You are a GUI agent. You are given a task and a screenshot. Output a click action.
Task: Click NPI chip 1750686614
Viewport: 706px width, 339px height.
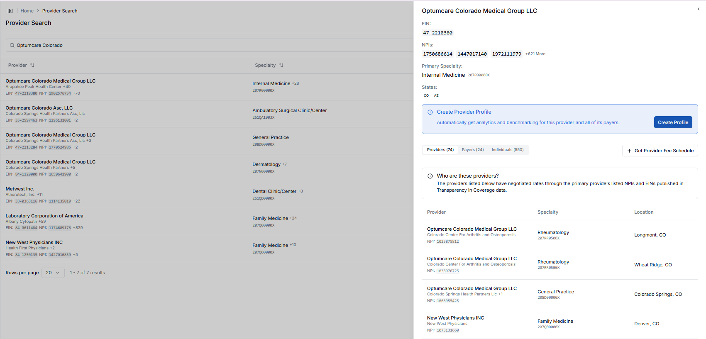pyautogui.click(x=437, y=54)
